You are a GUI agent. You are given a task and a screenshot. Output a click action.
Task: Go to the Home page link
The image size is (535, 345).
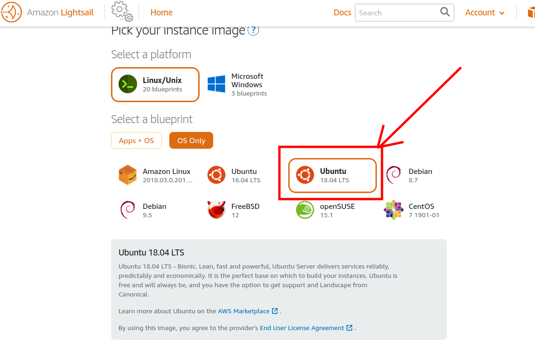pos(161,12)
